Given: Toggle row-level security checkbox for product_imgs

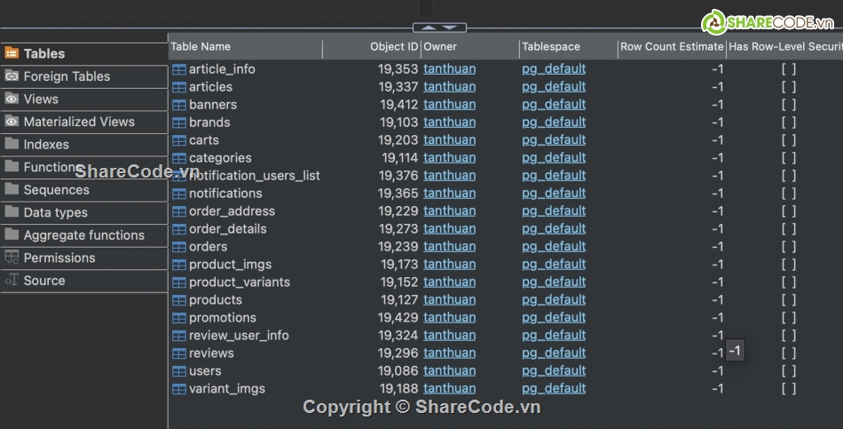Looking at the screenshot, I should coord(789,265).
